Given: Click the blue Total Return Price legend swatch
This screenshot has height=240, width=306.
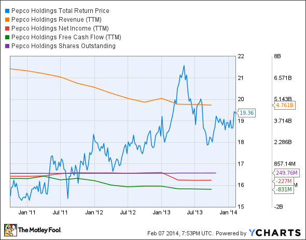Looking at the screenshot, I should tap(7, 11).
